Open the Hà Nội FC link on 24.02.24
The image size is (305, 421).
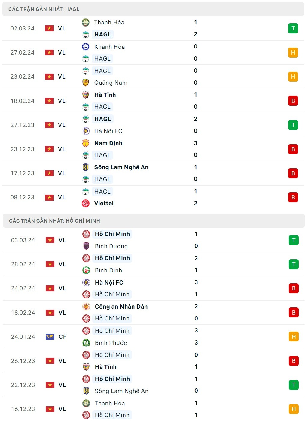tap(109, 282)
